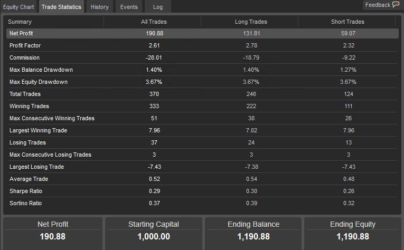The width and height of the screenshot is (404, 250).
Task: Select the Sharpe Ratio row label
Action: coord(26,191)
